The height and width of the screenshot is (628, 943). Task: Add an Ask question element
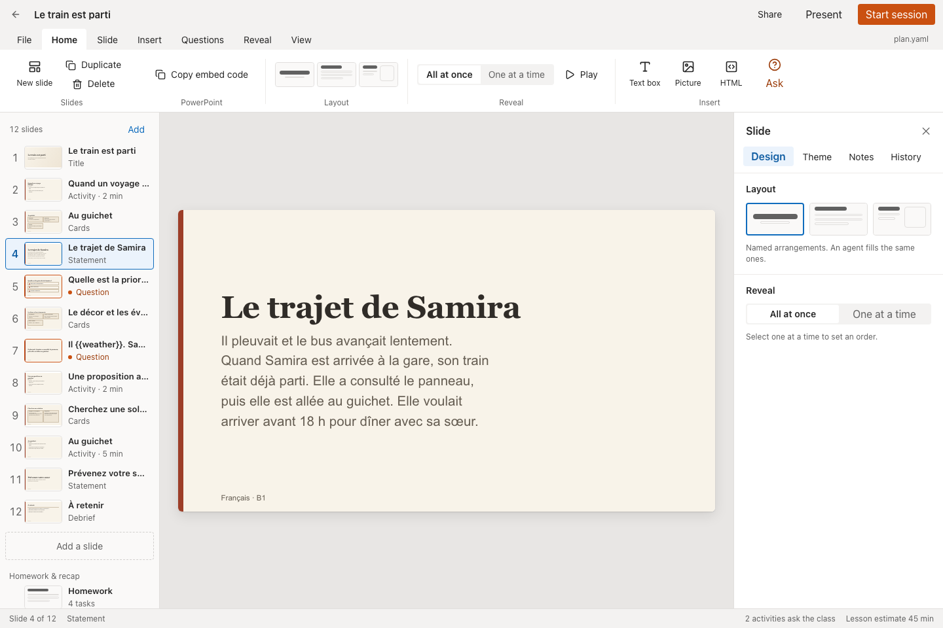[x=775, y=74]
